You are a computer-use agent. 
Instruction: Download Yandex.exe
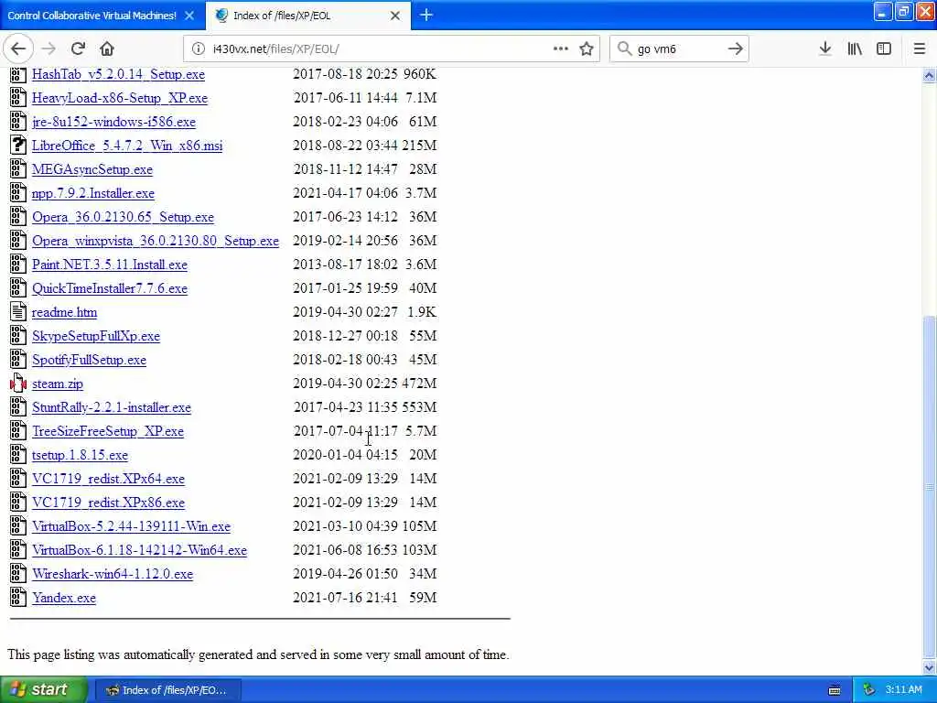[64, 598]
